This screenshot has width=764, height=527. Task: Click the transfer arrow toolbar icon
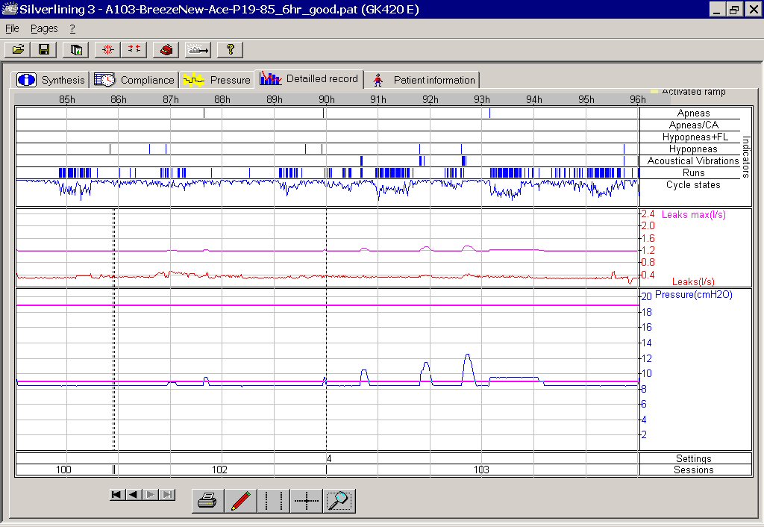(198, 49)
